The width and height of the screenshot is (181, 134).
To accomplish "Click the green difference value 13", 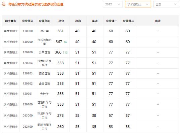I will coord(65,53).
